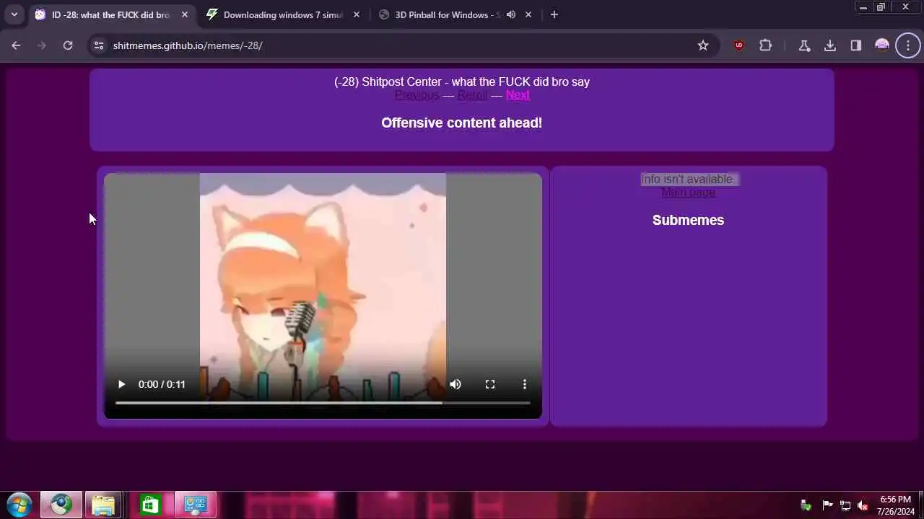924x519 pixels.
Task: Seek on the video progress bar
Action: [323, 403]
